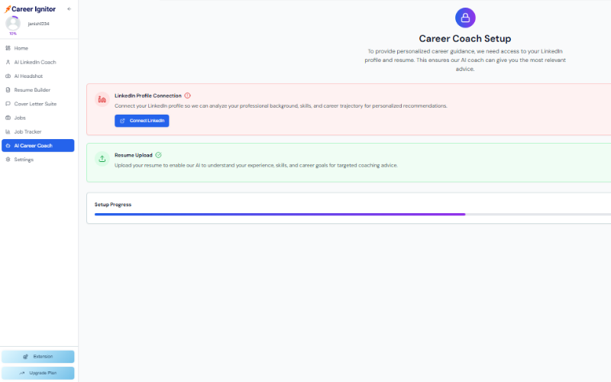Click the Job Tracker chart icon
Viewport: 611px width, 382px height.
point(8,131)
